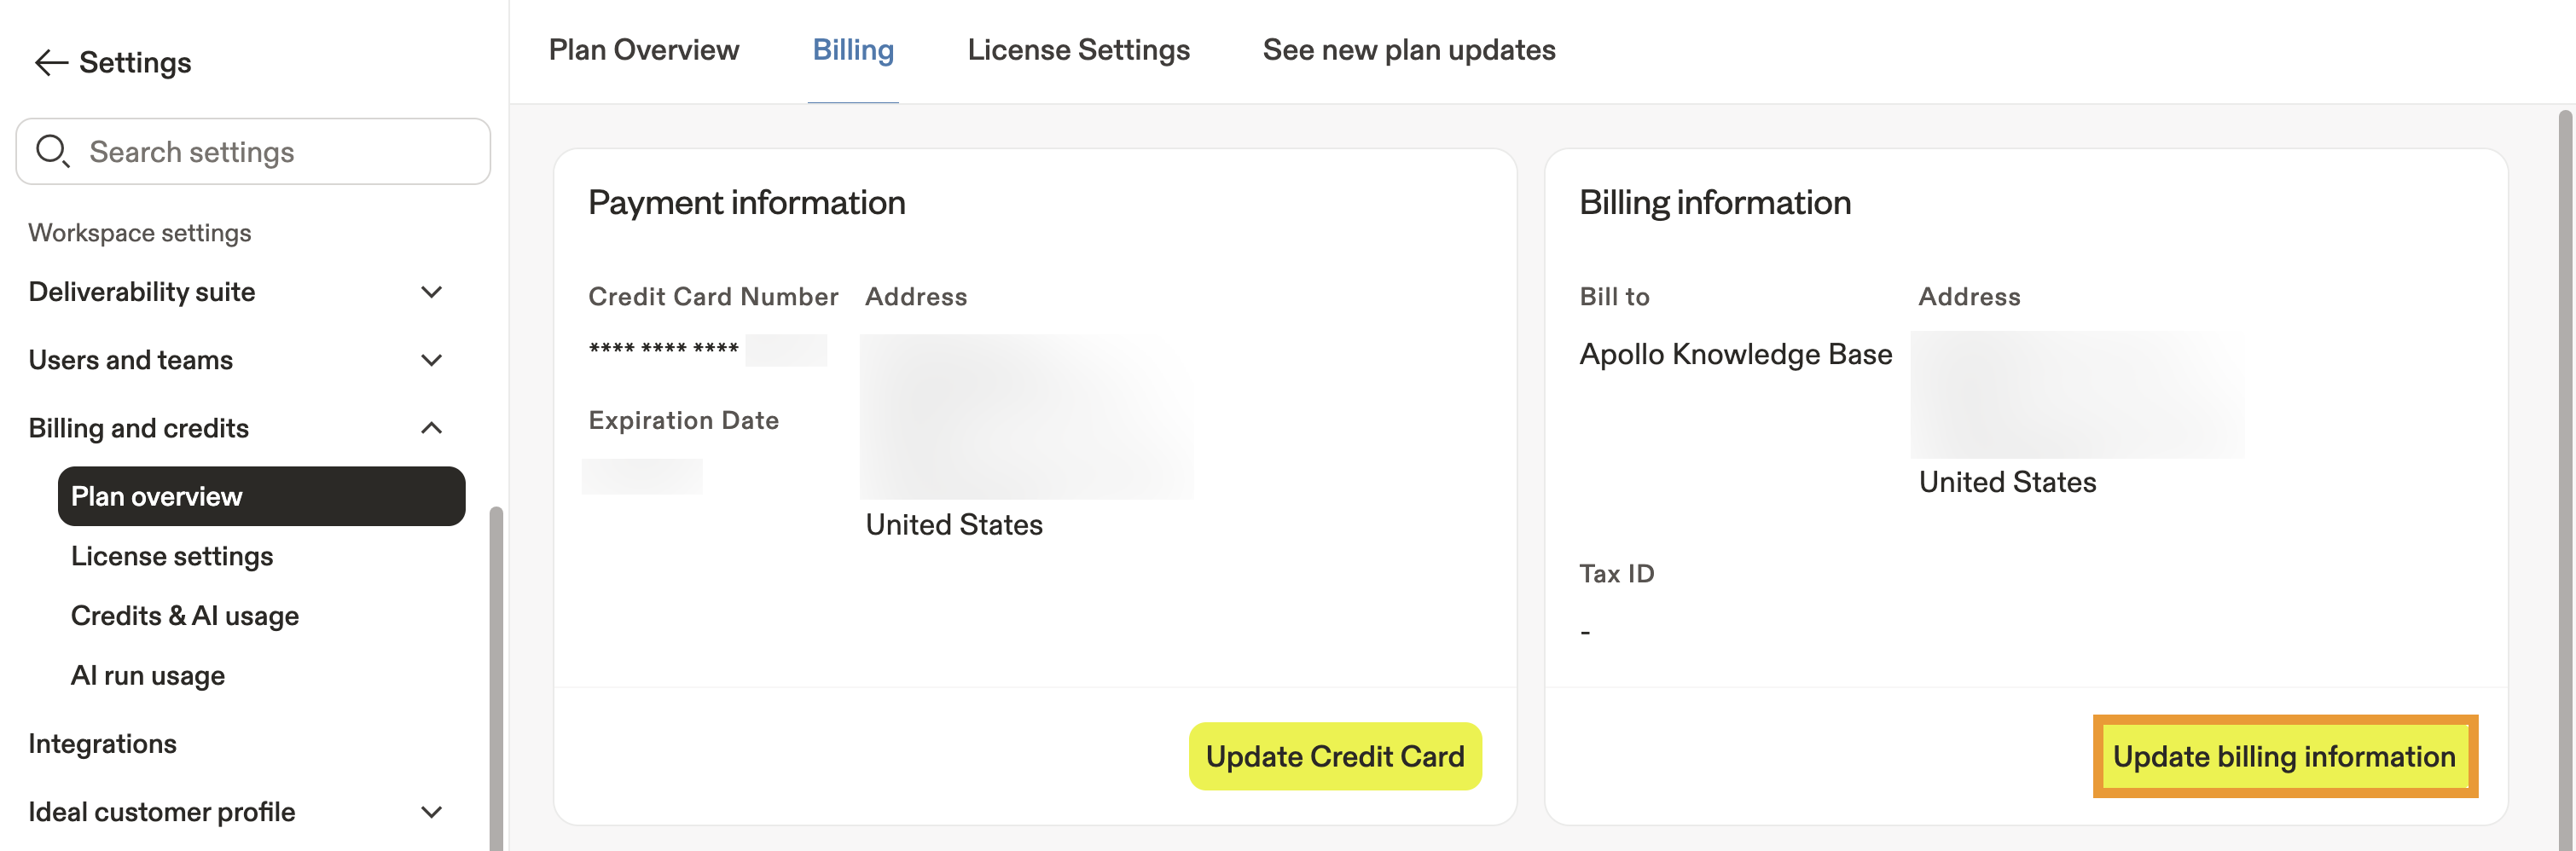This screenshot has width=2576, height=851.
Task: Expand the Users and teams section
Action: (431, 360)
